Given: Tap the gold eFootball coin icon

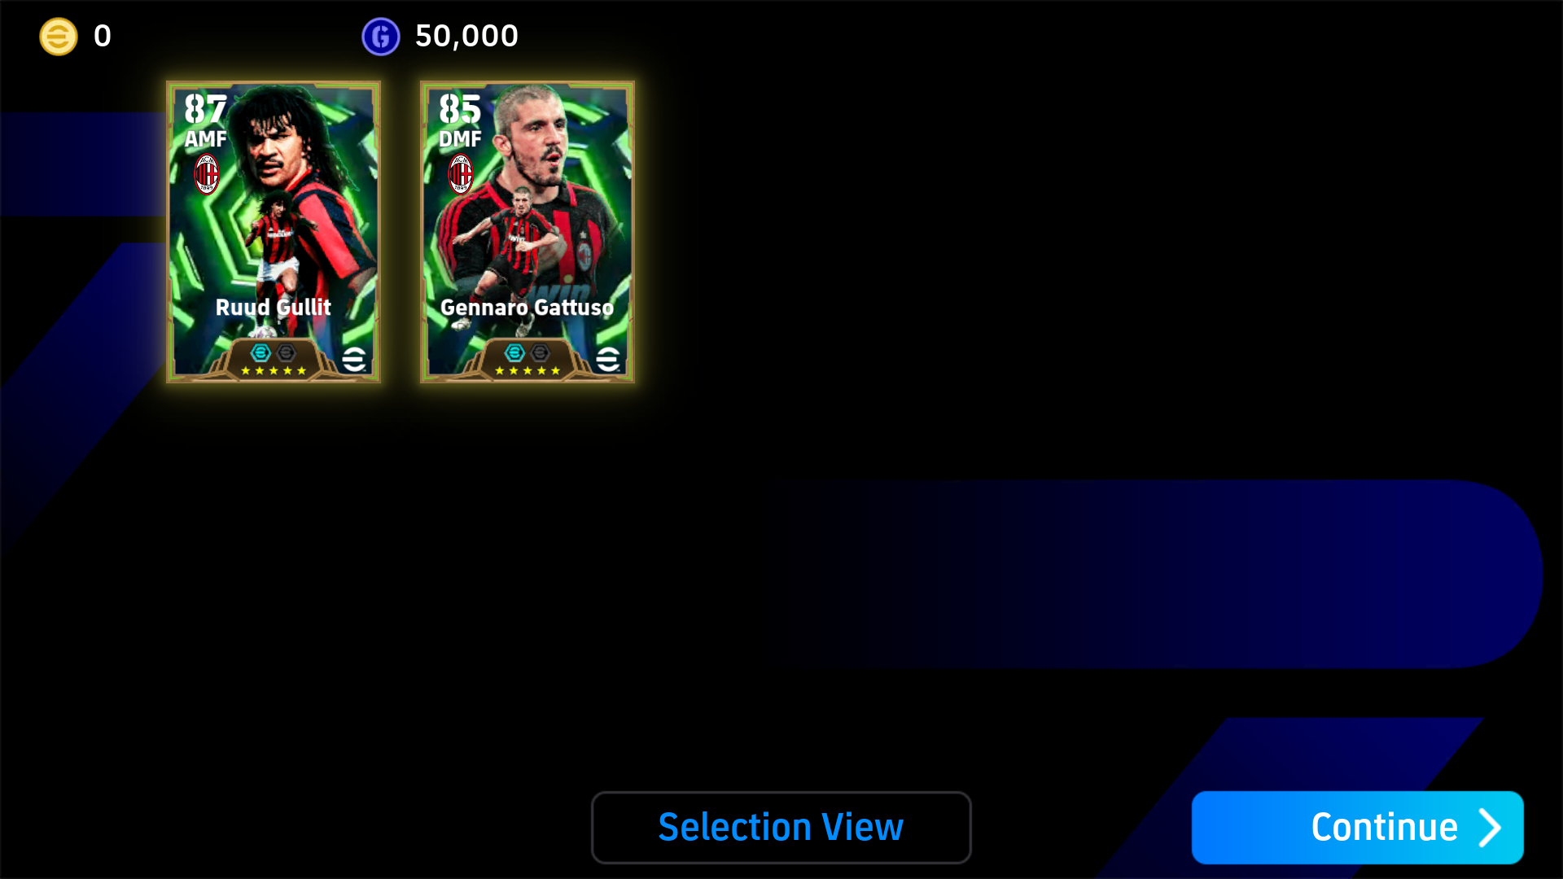Looking at the screenshot, I should click(x=59, y=37).
